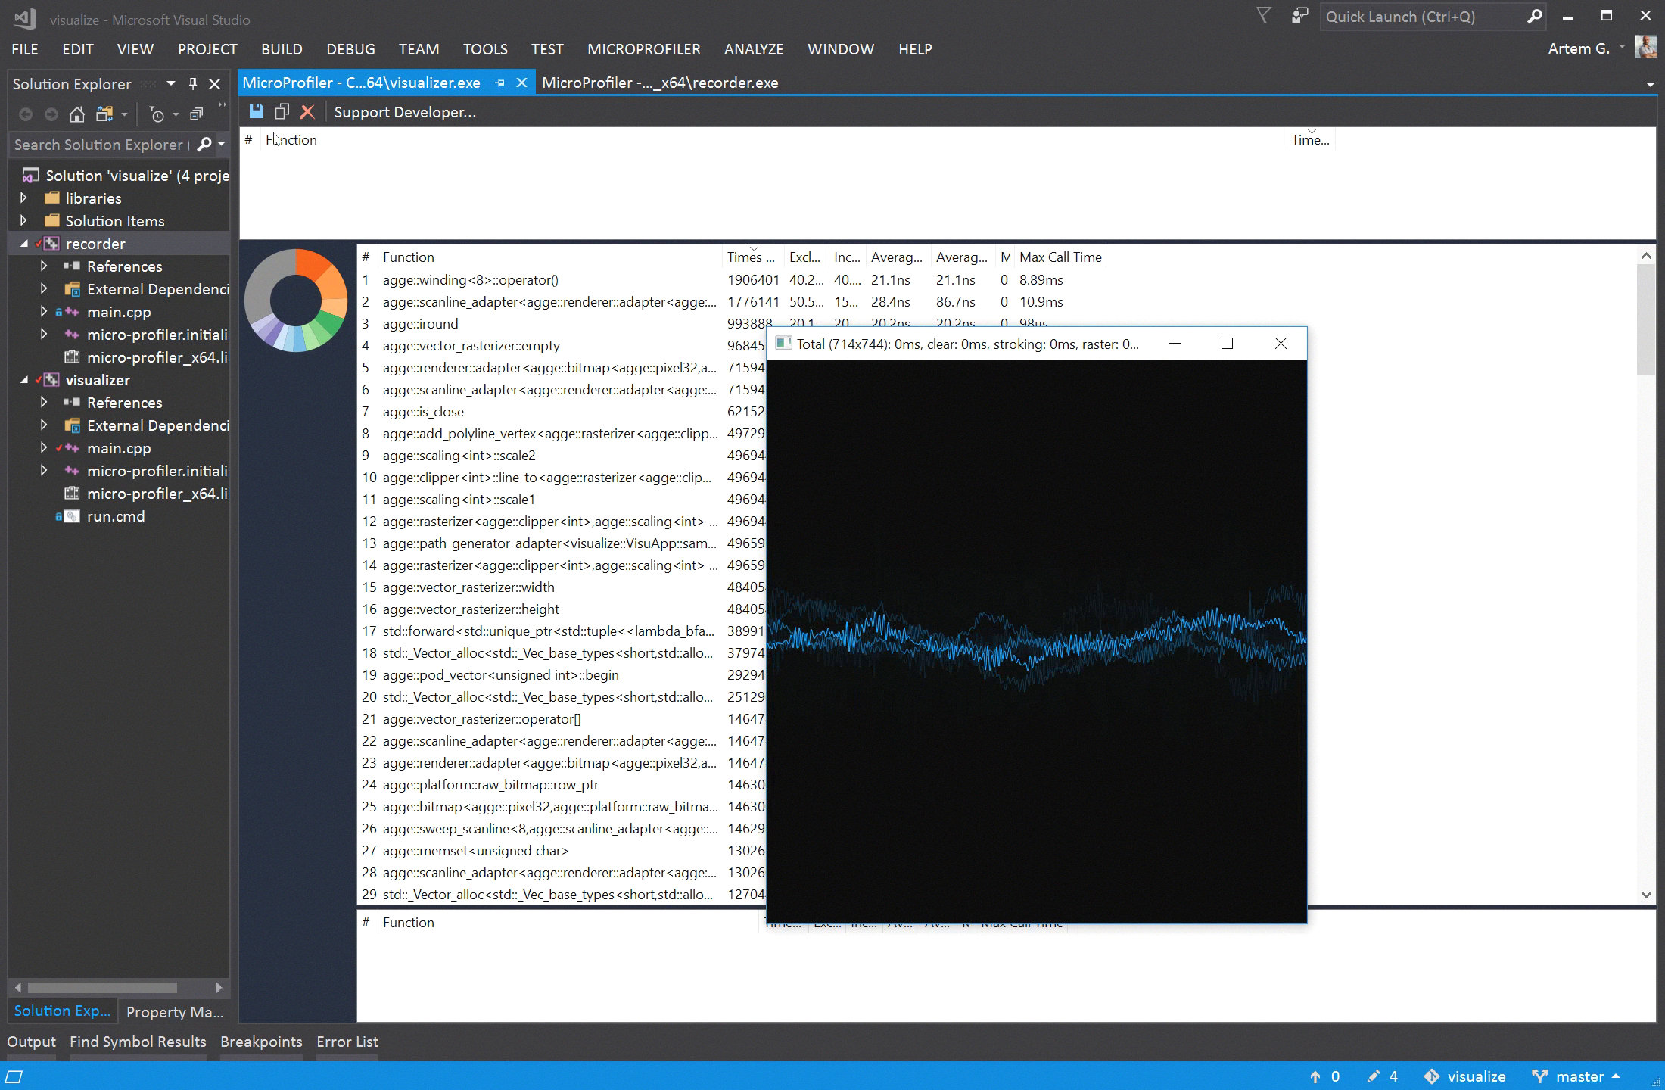This screenshot has height=1090, width=1665.
Task: Click the function list scroll up arrow
Action: [x=1646, y=256]
